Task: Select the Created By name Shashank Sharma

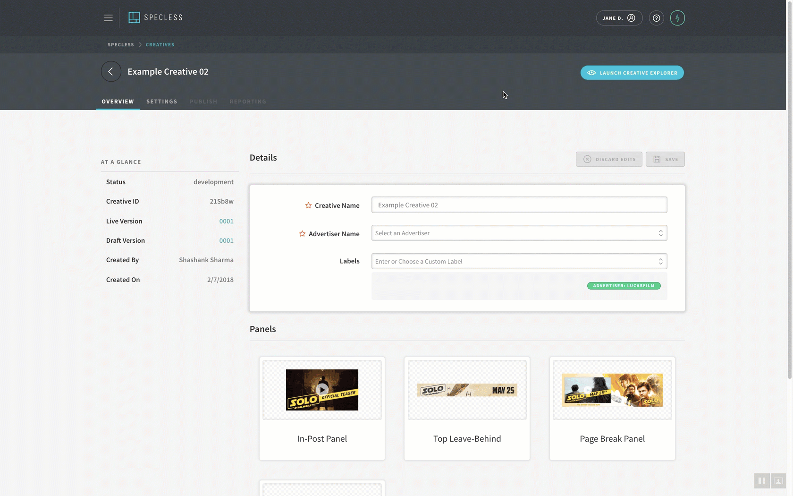Action: (x=206, y=260)
